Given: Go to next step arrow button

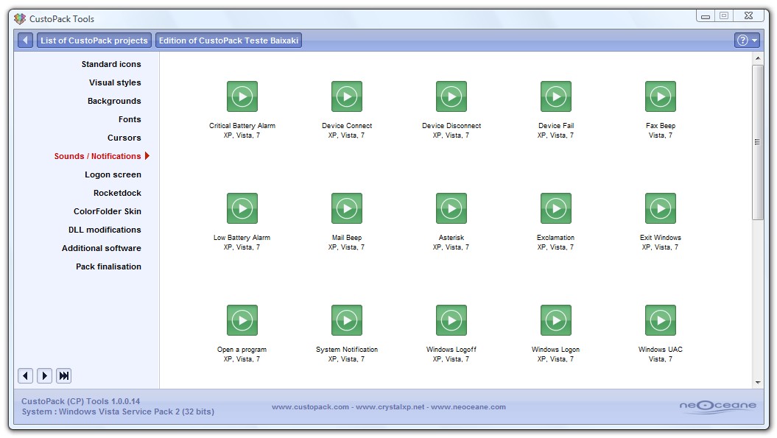Looking at the screenshot, I should [45, 375].
